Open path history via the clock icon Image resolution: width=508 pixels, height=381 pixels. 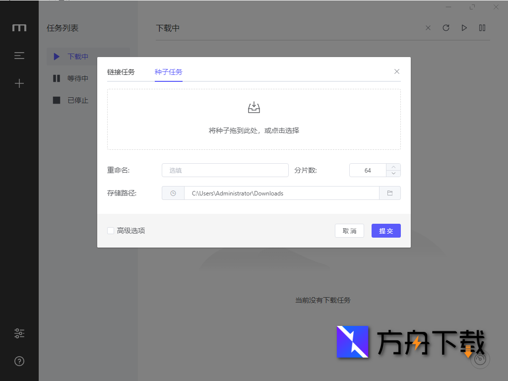tap(173, 193)
